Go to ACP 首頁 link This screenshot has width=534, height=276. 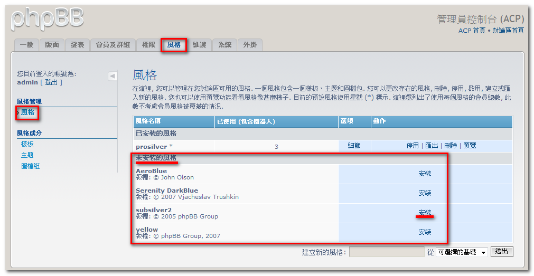coord(472,31)
